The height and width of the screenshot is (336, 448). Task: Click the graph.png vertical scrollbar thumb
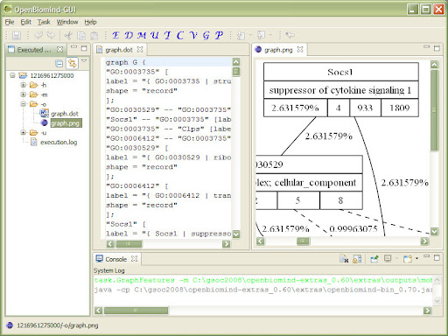(434, 110)
